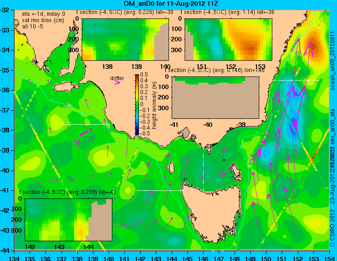The height and width of the screenshot is (261, 337).
Task: Click the 0.5 tick on the colorbar
Action: pos(144,75)
